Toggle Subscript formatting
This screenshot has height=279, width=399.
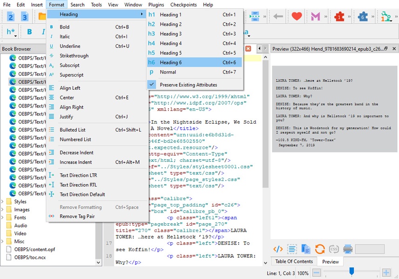pos(96,65)
